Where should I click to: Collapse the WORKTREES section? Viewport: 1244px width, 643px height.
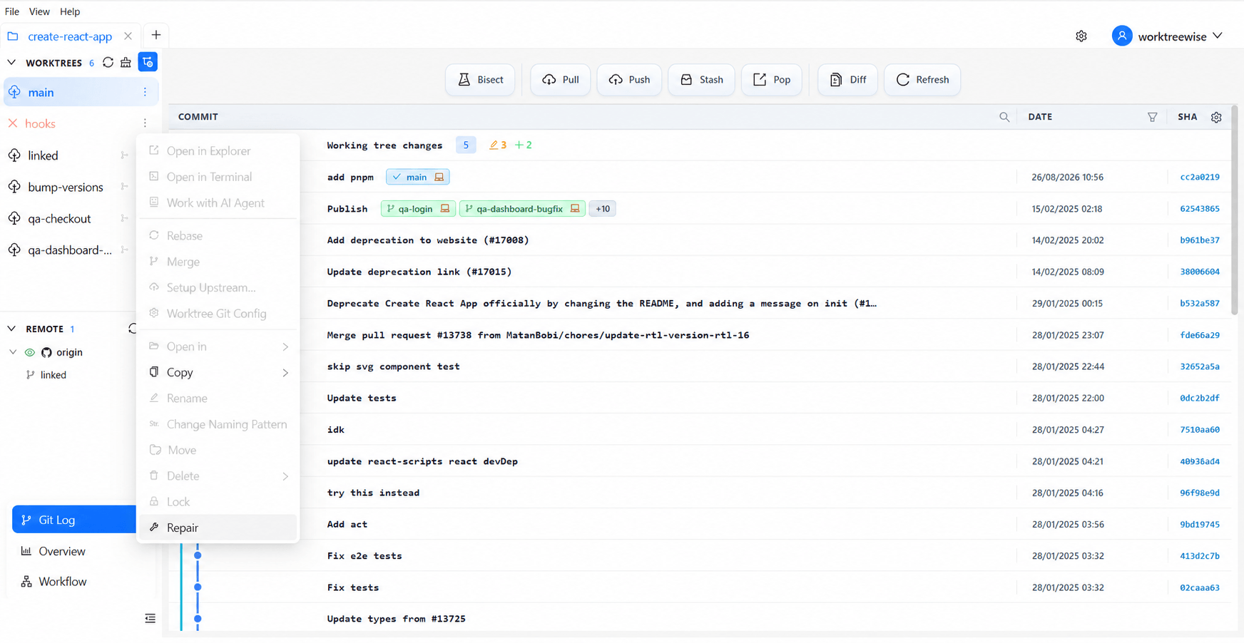(x=11, y=63)
